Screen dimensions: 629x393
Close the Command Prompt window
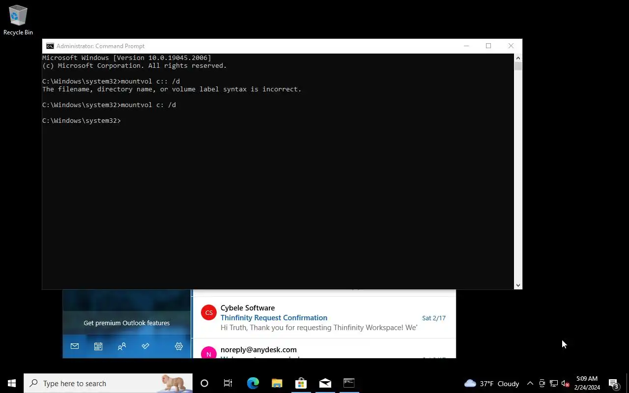pos(511,46)
